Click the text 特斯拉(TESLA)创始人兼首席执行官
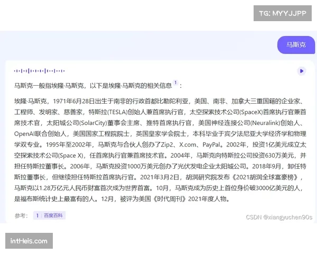The image size is (317, 254). pyautogui.click(x=136, y=112)
